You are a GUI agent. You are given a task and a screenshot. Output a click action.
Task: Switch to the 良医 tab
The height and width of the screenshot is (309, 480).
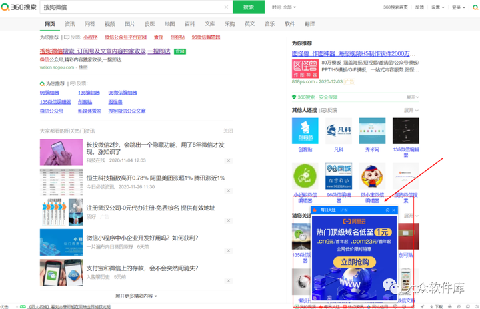(150, 24)
